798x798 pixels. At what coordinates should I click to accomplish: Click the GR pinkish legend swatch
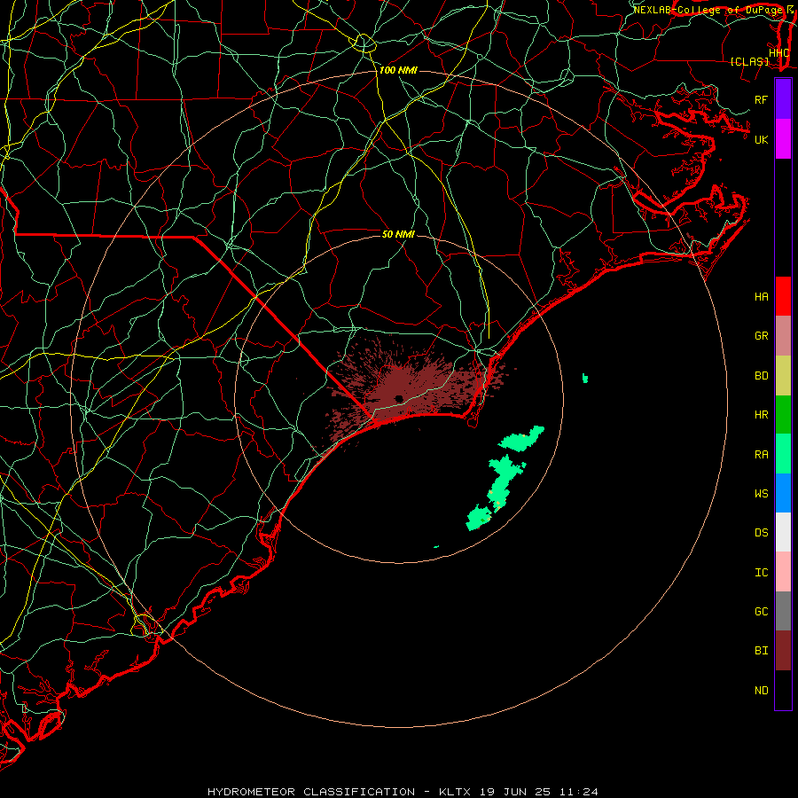pos(783,336)
